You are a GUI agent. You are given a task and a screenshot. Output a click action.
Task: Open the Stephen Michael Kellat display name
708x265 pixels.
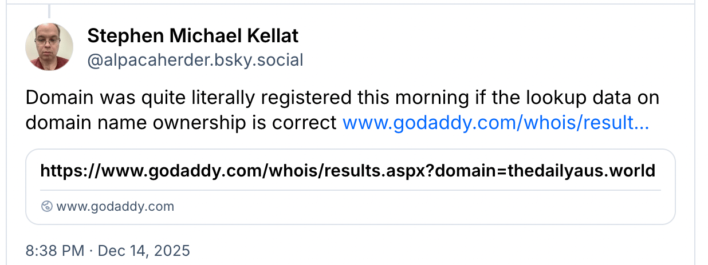(x=192, y=37)
